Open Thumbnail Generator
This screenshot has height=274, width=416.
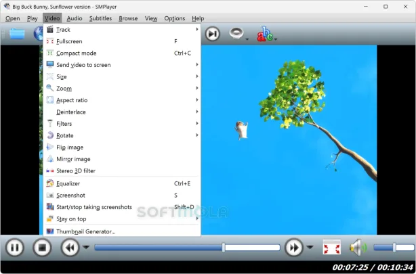click(x=122, y=231)
